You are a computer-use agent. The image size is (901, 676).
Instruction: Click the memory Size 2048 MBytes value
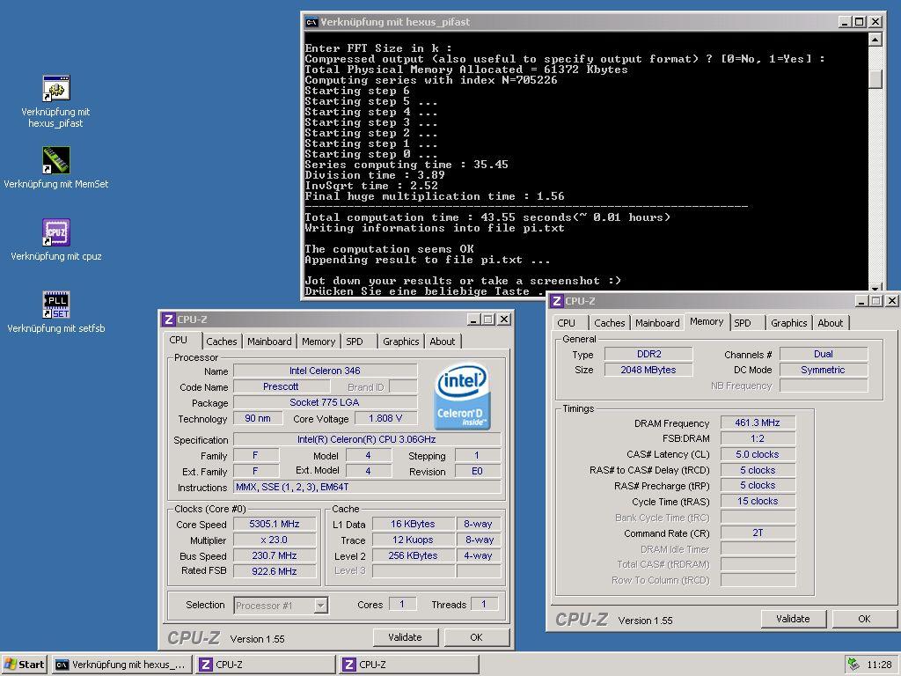[648, 371]
